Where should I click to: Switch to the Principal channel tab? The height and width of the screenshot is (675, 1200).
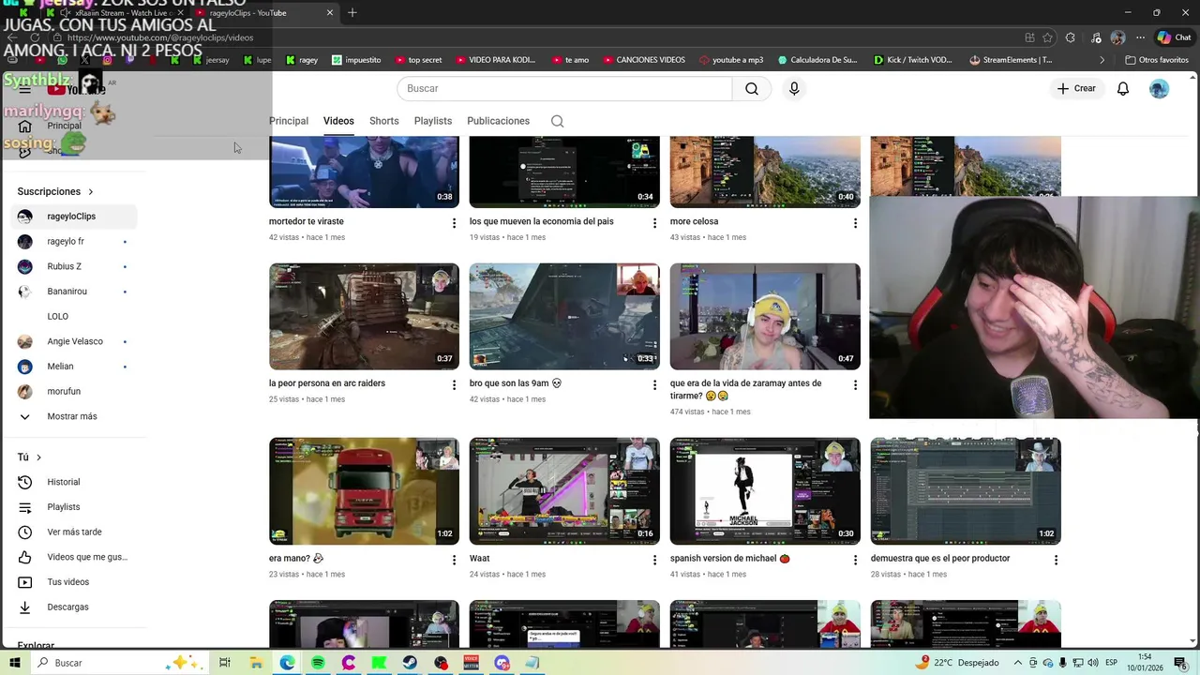click(x=289, y=121)
